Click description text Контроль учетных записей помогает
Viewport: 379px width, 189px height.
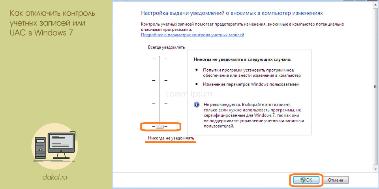point(242,27)
